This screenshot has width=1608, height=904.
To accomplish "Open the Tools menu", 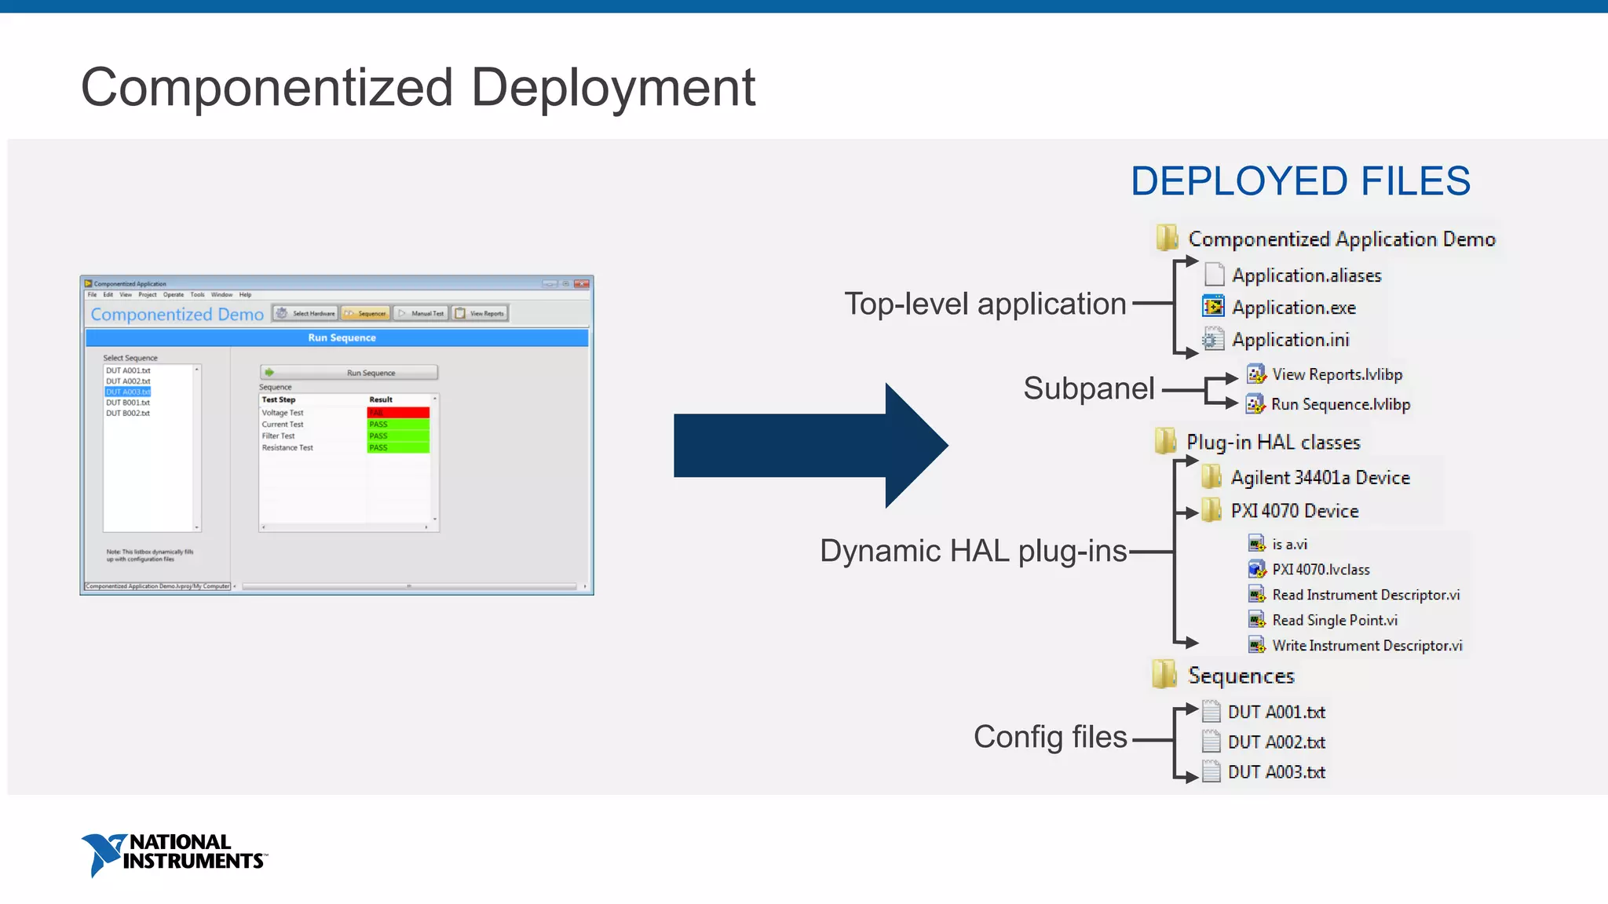I will pos(197,295).
